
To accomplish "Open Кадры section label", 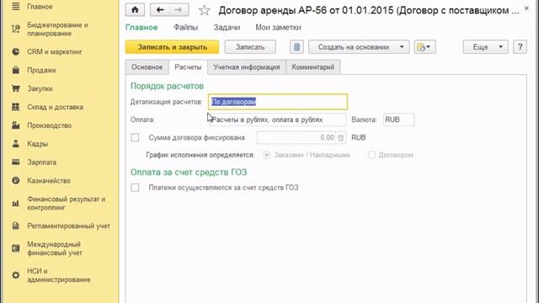I will pos(37,144).
